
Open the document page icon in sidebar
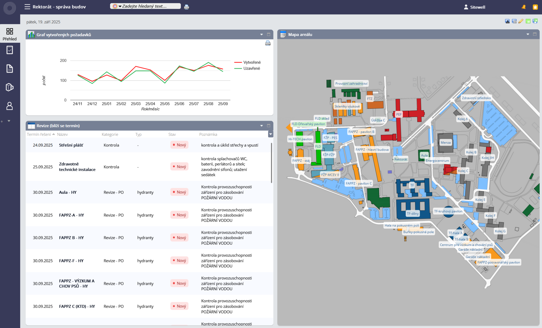(x=10, y=69)
